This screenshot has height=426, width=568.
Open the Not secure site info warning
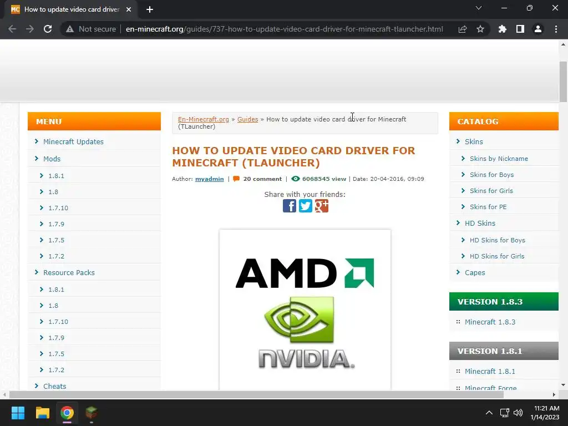[x=91, y=29]
